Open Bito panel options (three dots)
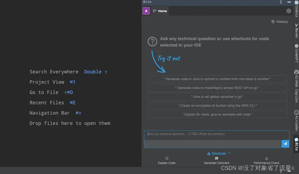This screenshot has height=174, width=299. point(281,2)
